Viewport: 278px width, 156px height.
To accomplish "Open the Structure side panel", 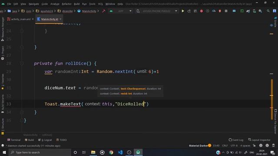I will [3, 127].
